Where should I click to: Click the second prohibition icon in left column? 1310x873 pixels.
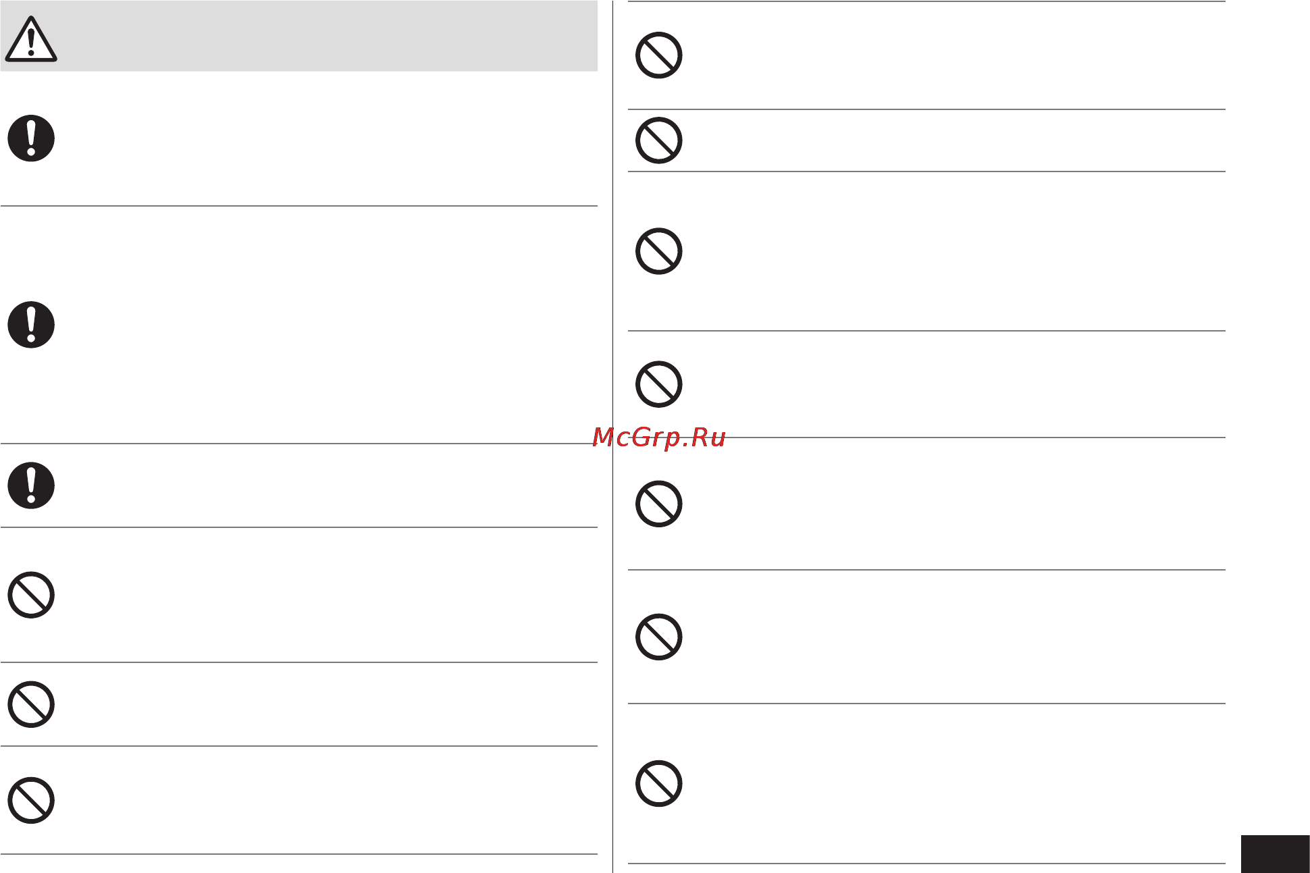point(31,704)
